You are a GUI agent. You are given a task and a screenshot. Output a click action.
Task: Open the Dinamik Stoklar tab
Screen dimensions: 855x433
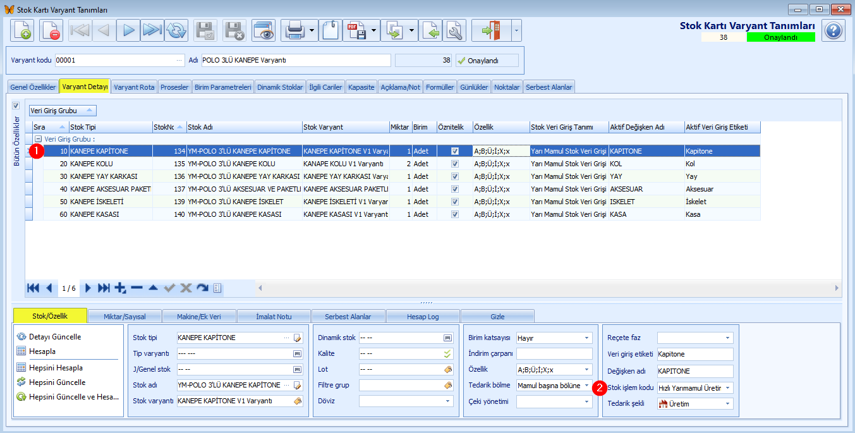click(280, 87)
